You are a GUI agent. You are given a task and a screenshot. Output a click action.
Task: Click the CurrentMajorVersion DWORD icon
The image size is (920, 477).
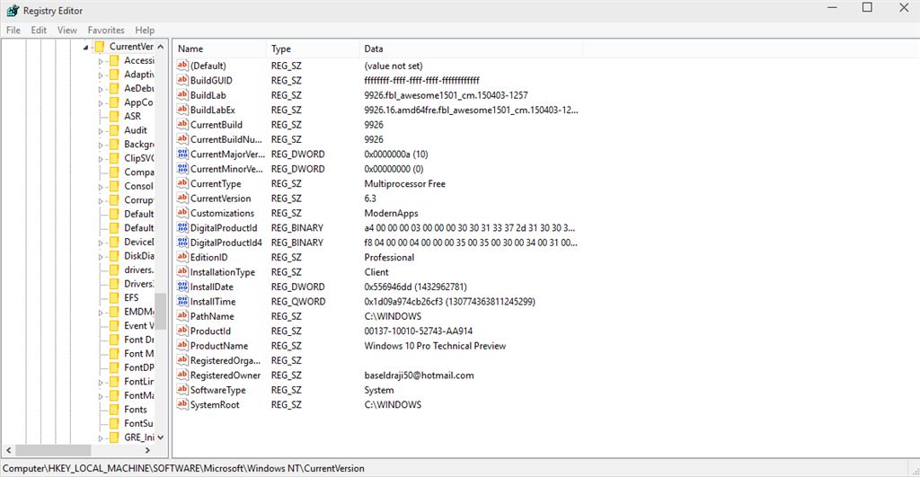(x=182, y=154)
